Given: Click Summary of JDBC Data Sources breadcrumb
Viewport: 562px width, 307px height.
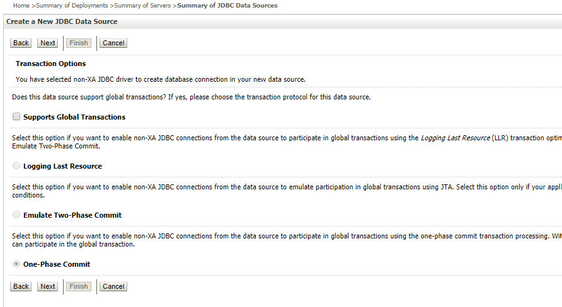Looking at the screenshot, I should [227, 6].
